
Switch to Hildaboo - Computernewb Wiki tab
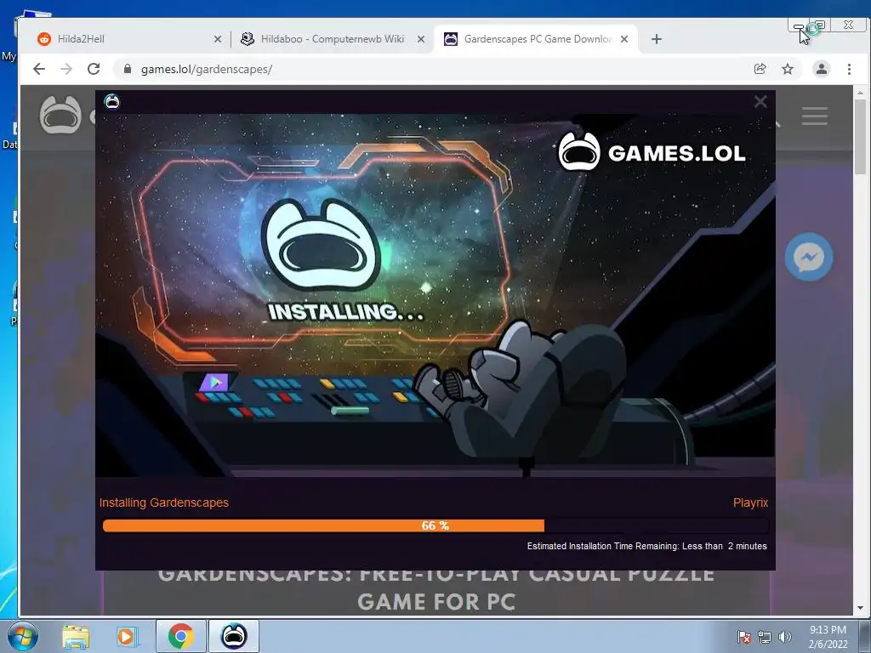(x=333, y=39)
